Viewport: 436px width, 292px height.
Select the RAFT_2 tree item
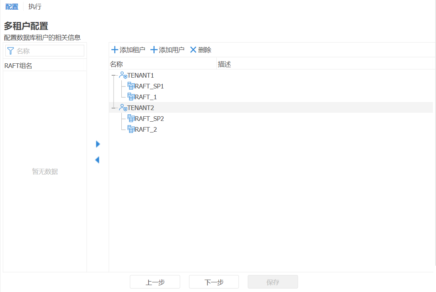(x=145, y=129)
